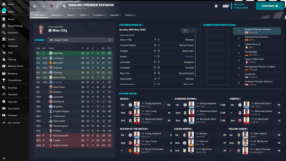Open Bernardo Silva in Assists list
Image resolution: width=286 pixels, height=161 pixels.
[x=263, y=103]
